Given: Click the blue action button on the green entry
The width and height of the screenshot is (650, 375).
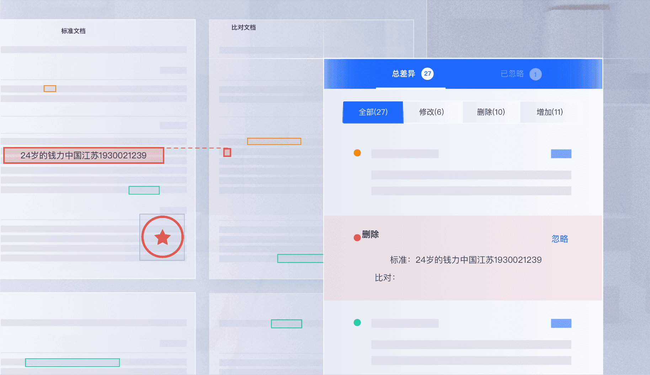Looking at the screenshot, I should [561, 324].
